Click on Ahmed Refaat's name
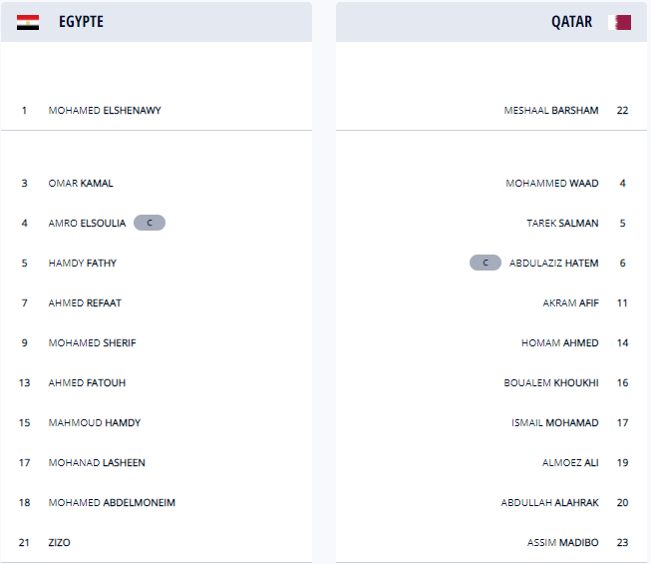 coord(85,302)
